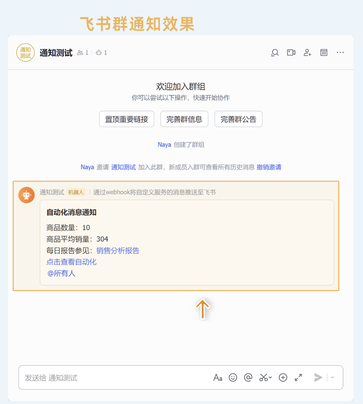Open search in chat header

pos(275,53)
